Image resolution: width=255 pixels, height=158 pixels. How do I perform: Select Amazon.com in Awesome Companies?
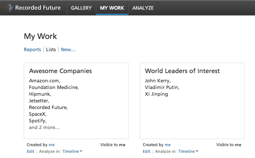pyautogui.click(x=44, y=80)
